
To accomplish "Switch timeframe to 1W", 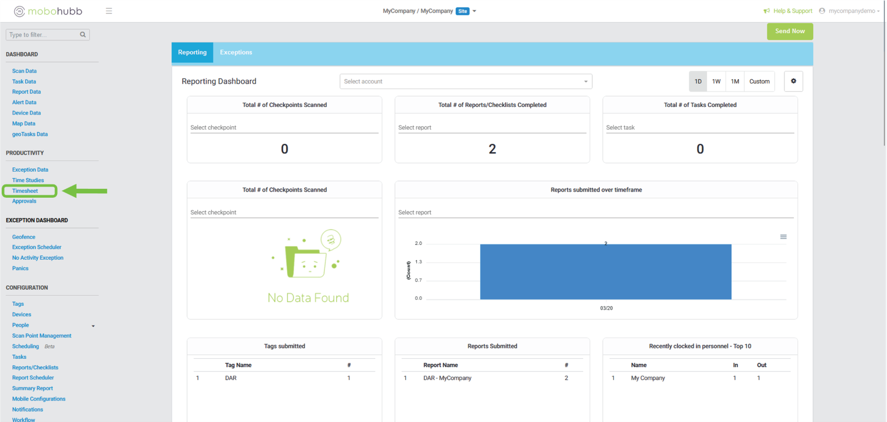I will tap(716, 81).
